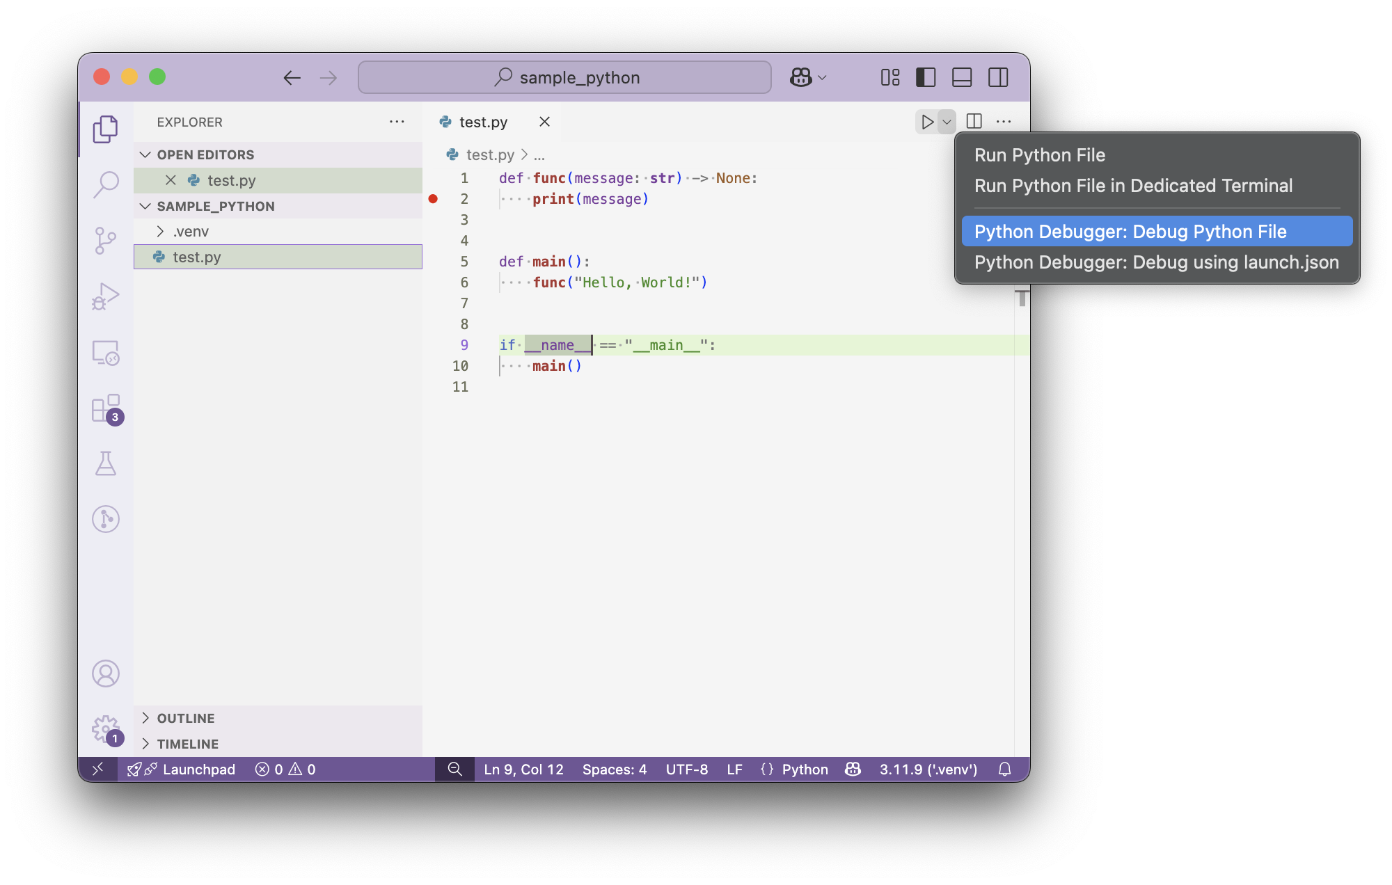Click the main() call on line 10
Screen dimensions: 1392x885
pyautogui.click(x=557, y=366)
